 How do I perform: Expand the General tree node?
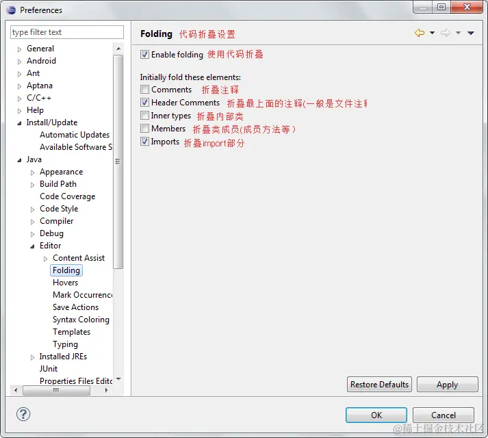19,49
